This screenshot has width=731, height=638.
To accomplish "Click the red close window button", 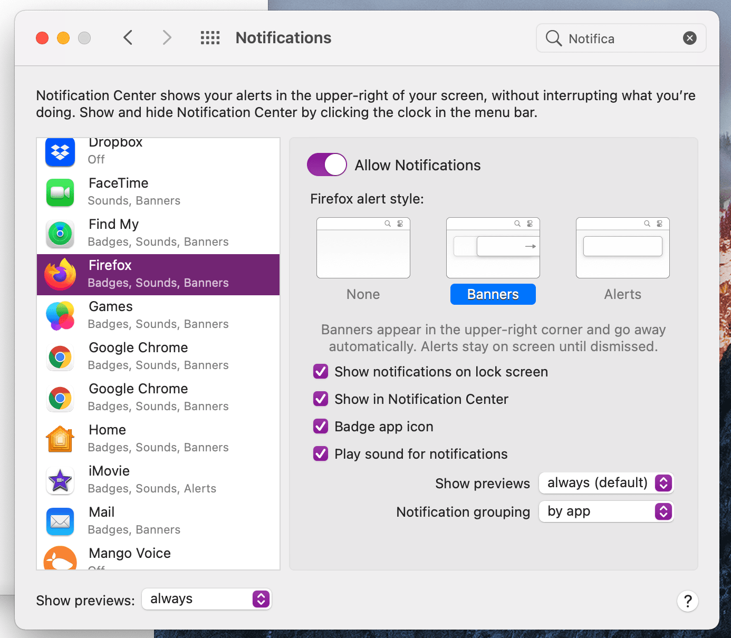I will pos(42,38).
